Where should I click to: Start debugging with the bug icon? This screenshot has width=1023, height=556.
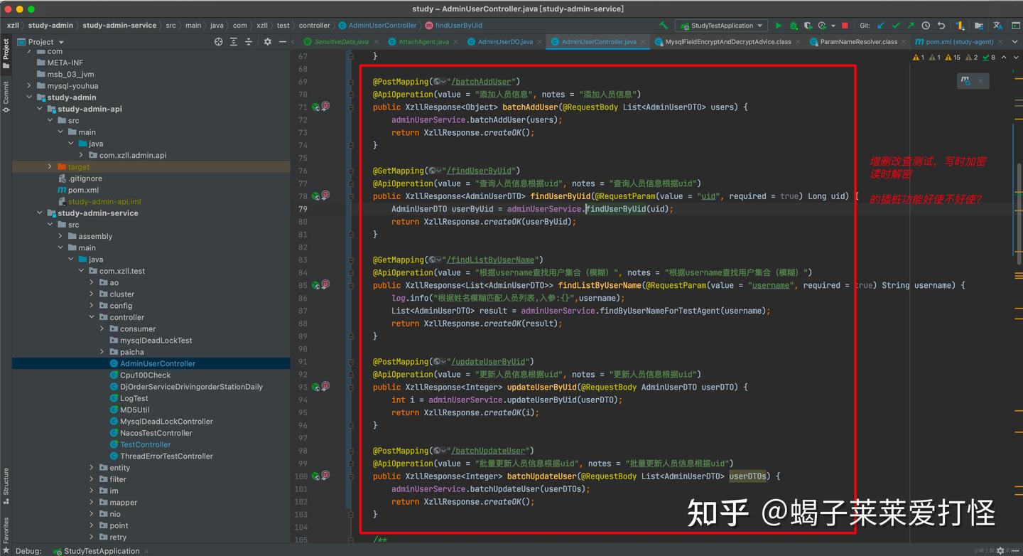click(x=794, y=26)
